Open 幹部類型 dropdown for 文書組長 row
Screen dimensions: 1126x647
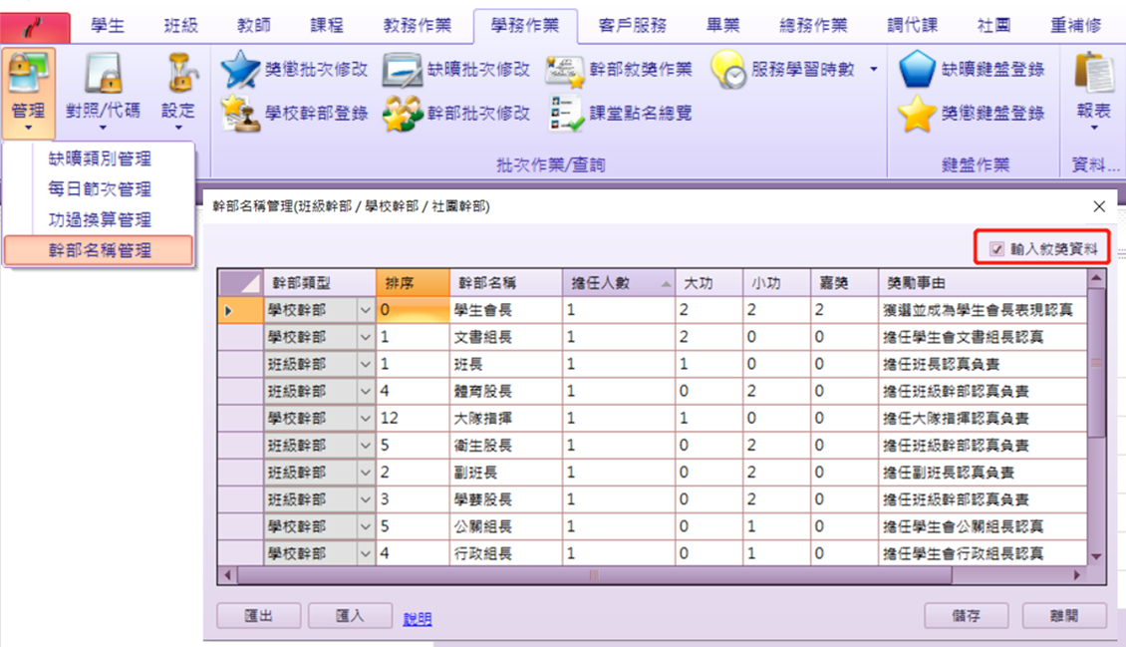(366, 338)
